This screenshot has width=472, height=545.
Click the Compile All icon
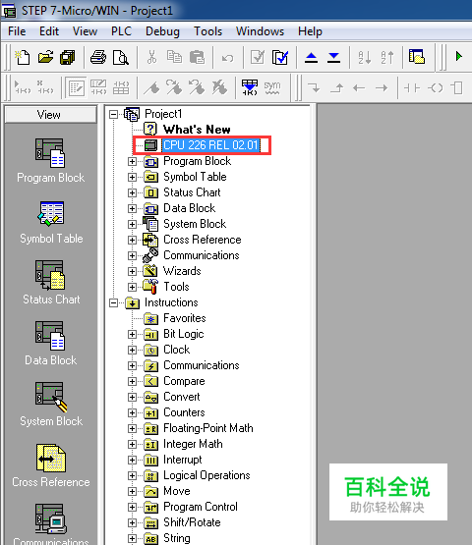(280, 57)
